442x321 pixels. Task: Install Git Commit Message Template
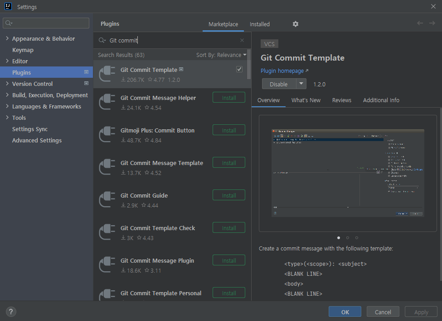229,163
